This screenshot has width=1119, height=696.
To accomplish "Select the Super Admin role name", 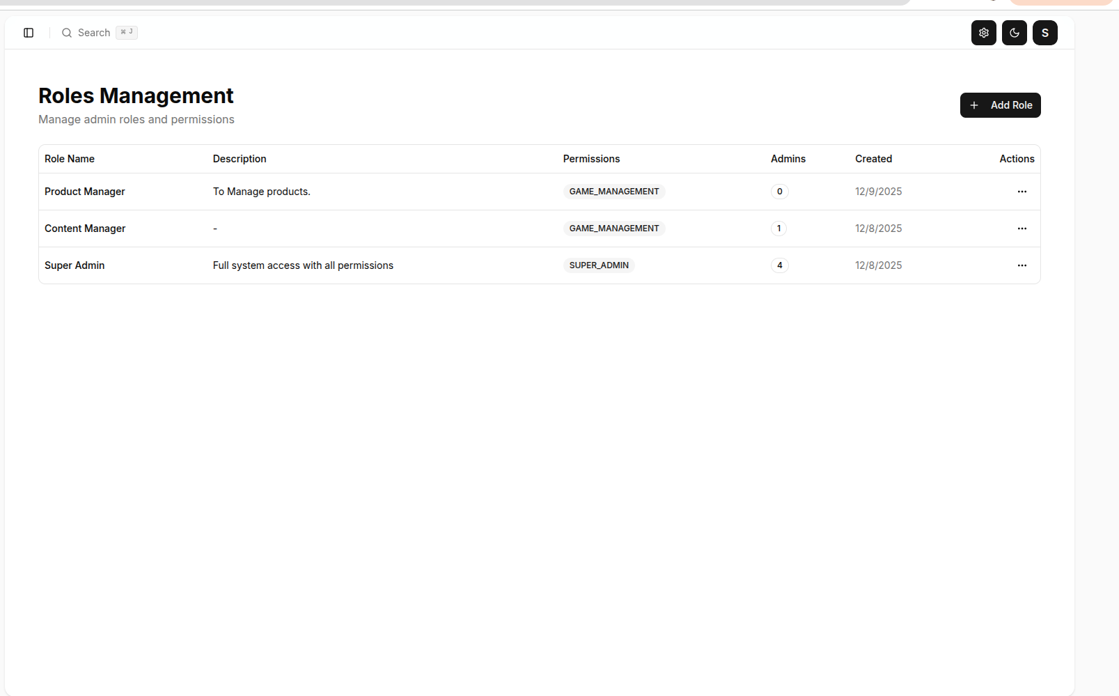I will (75, 265).
